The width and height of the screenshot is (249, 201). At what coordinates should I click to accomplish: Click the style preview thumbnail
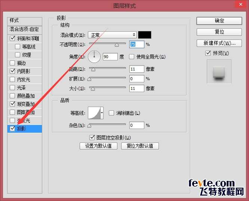coord(219,72)
